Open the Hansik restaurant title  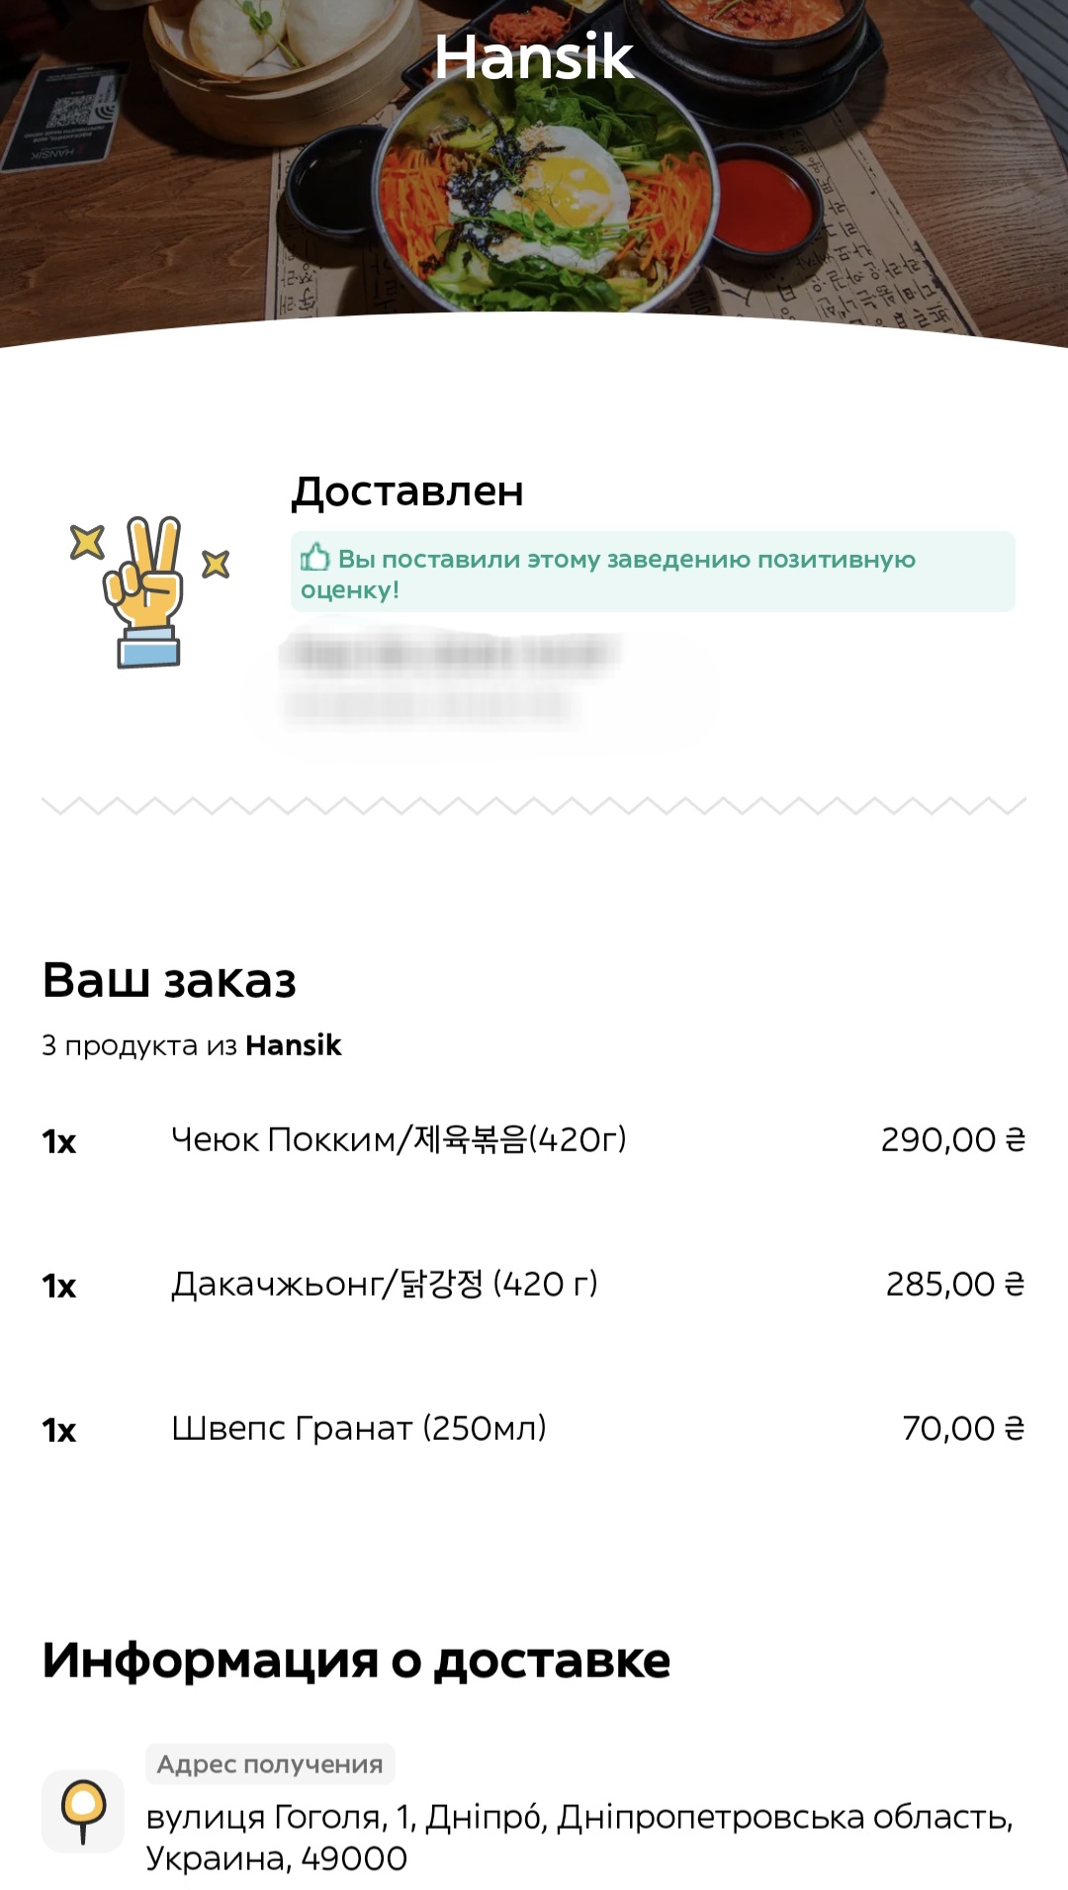(534, 56)
